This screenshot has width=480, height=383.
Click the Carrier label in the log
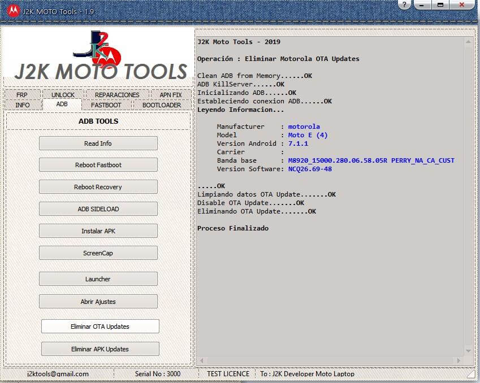[x=231, y=152]
